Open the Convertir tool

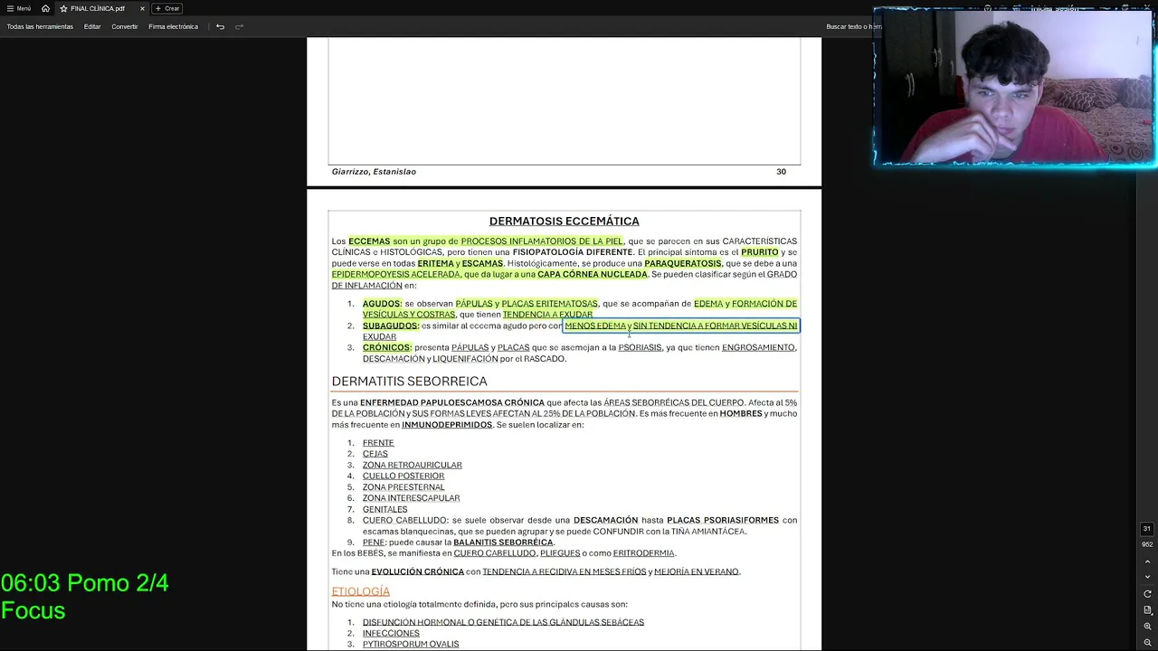tap(125, 26)
